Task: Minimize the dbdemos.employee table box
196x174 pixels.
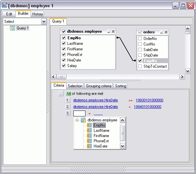Action: pyautogui.click(x=109, y=32)
